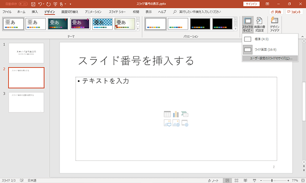The height and width of the screenshot is (183, 306).
Task: Click the Save icon in quick access toolbar
Action: (33, 4)
